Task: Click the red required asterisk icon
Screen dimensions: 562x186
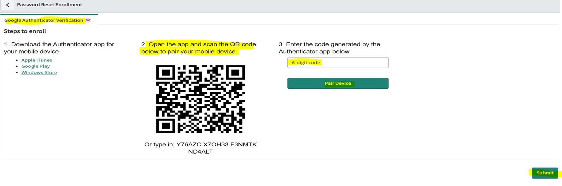Action: tap(88, 20)
